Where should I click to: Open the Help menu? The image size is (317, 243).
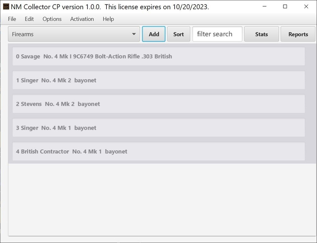coord(108,19)
